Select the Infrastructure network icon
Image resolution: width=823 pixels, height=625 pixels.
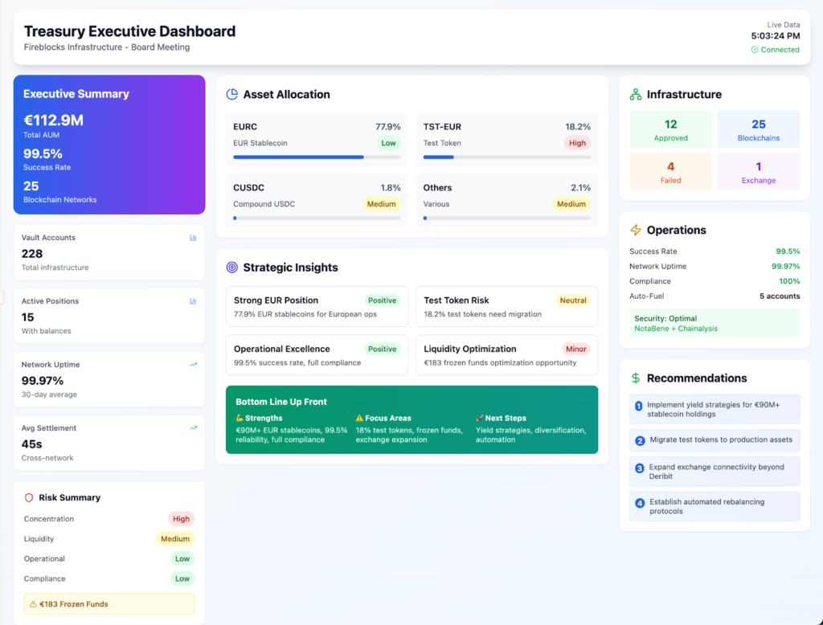tap(635, 94)
